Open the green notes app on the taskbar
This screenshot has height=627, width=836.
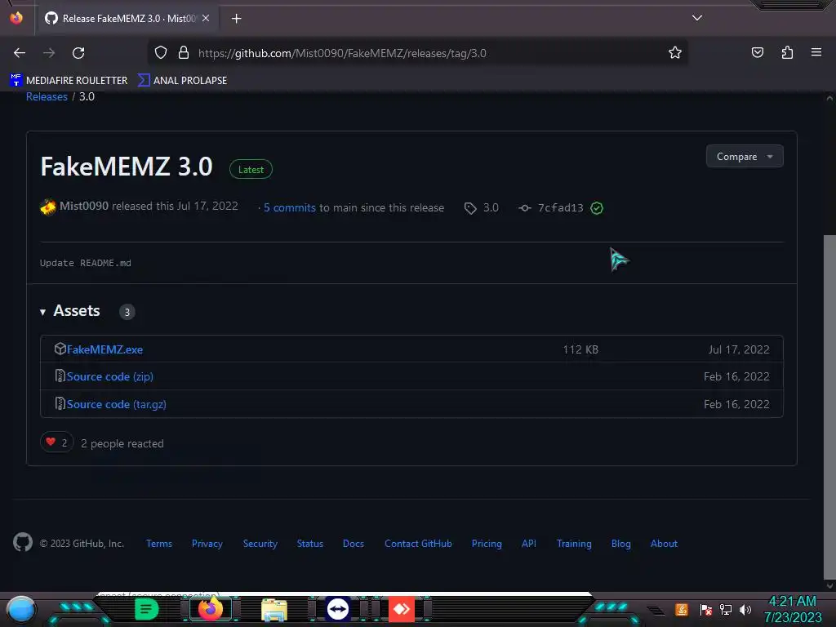(146, 609)
